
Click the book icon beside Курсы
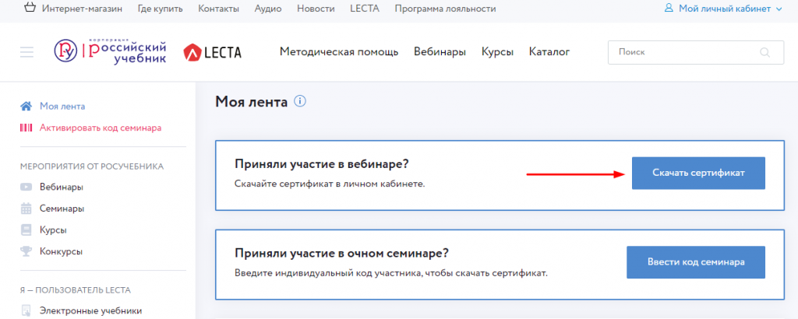(x=26, y=230)
